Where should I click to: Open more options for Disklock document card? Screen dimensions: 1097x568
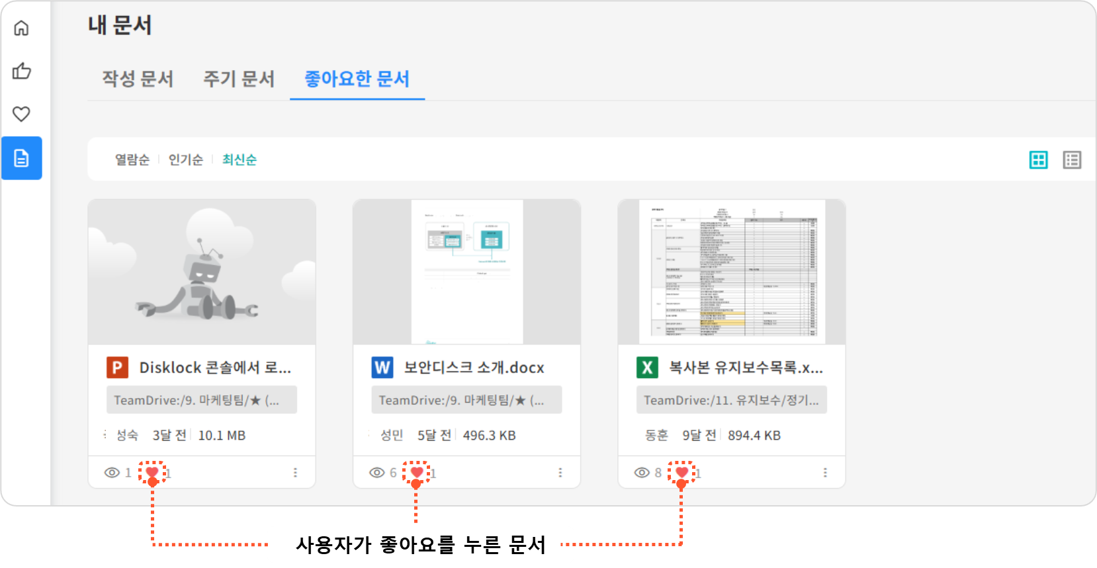point(295,473)
